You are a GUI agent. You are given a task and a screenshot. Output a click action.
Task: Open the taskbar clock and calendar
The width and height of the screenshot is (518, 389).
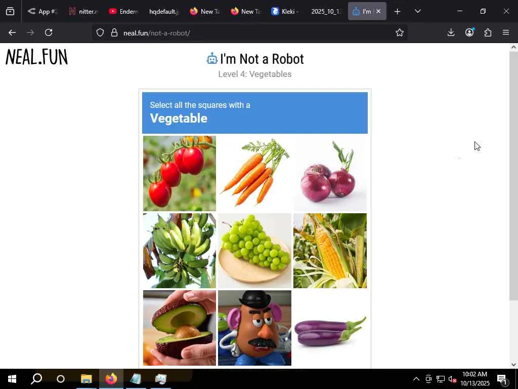pos(474,379)
